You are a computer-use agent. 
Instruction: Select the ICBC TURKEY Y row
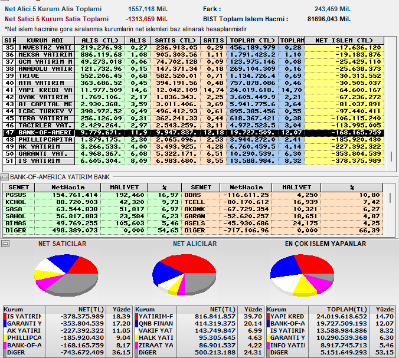194,111
